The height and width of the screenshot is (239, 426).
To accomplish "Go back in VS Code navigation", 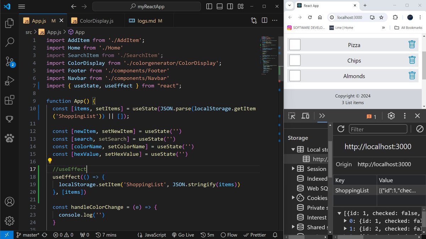I will pyautogui.click(x=73, y=6).
